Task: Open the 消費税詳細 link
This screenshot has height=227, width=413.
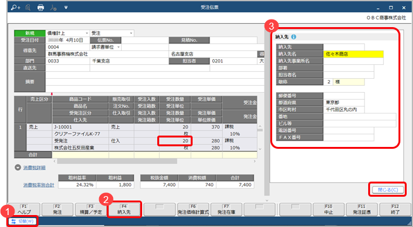Action: (x=34, y=168)
